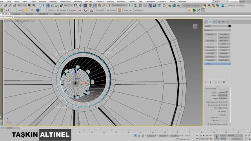Open the render preset dropdown in toolbar
Screen dimensions: 251x141
coord(192,5)
